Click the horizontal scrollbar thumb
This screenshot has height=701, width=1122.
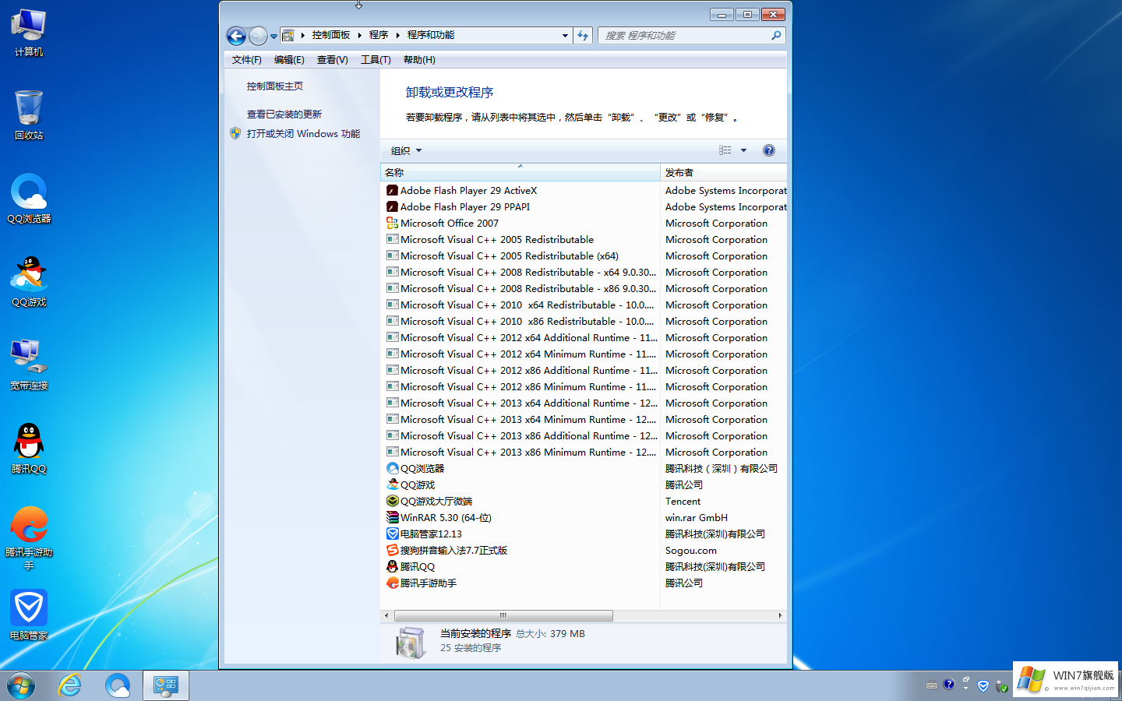(x=503, y=615)
